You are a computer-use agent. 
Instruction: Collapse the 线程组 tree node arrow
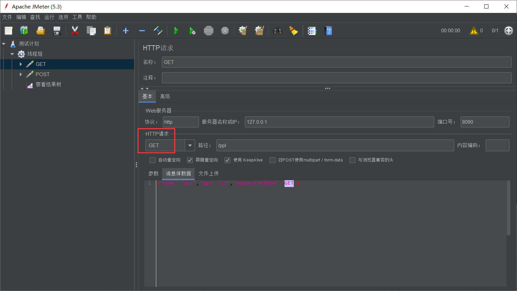[x=12, y=54]
